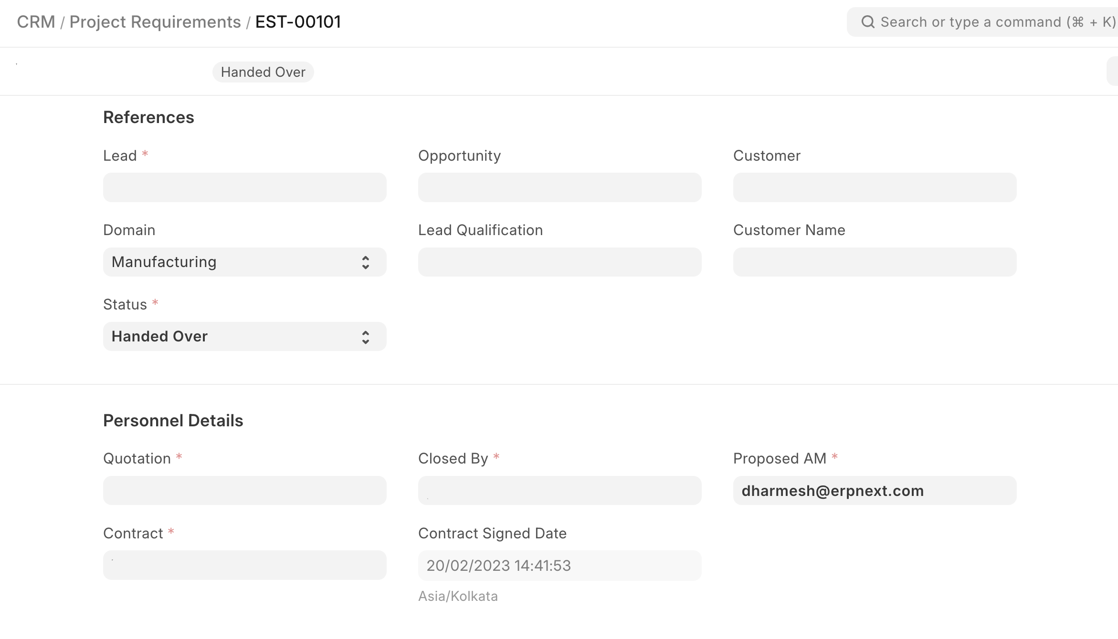
Task: Click the EST-00101 document title
Action: pos(298,22)
